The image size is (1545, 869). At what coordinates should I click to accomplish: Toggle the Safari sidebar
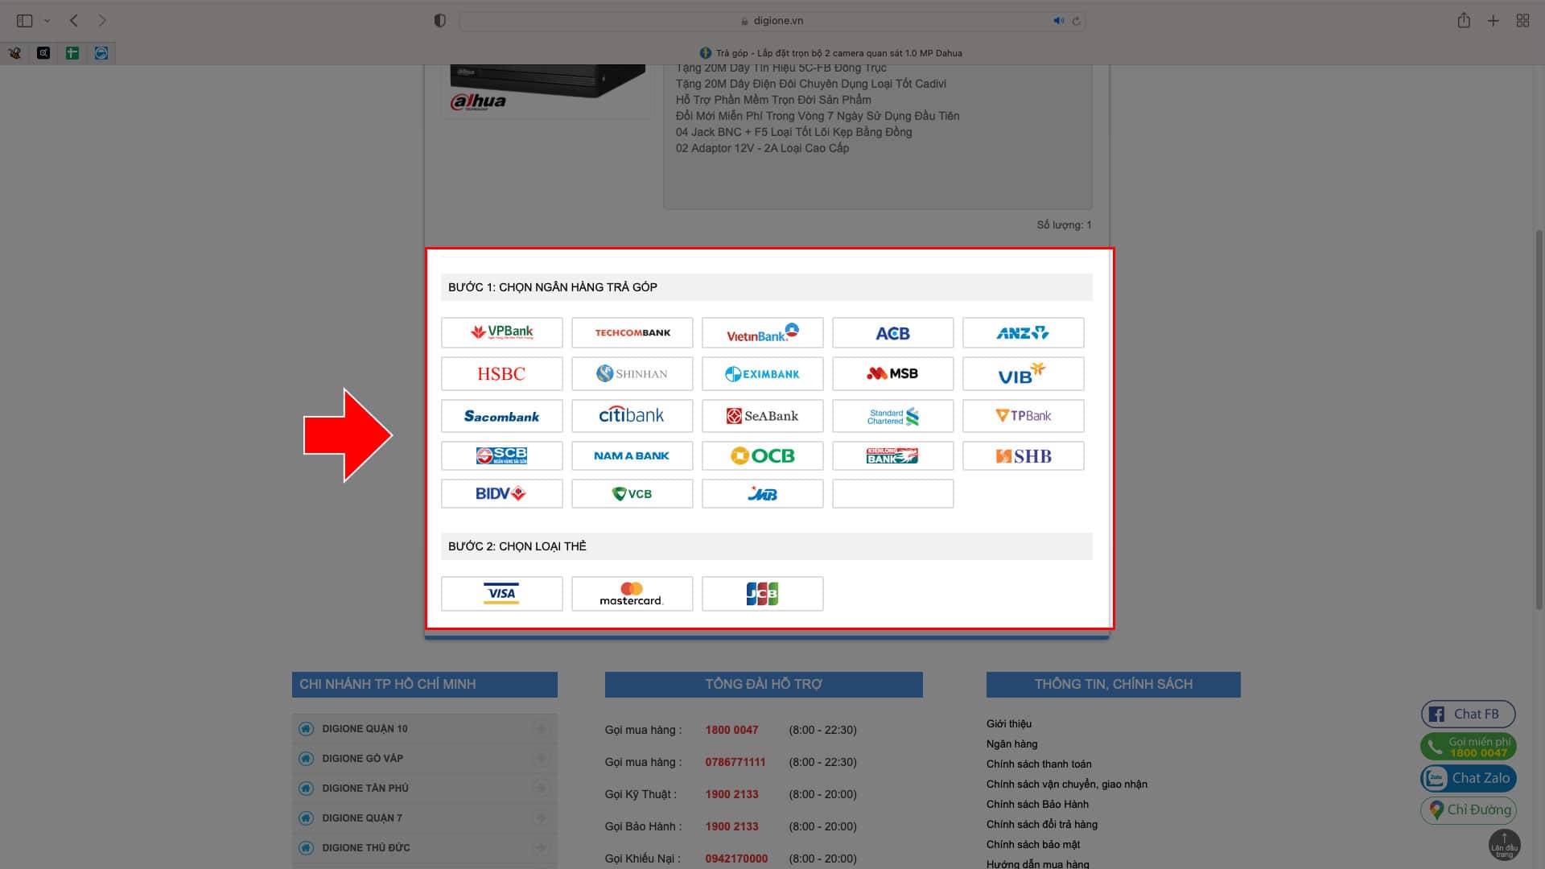tap(24, 21)
